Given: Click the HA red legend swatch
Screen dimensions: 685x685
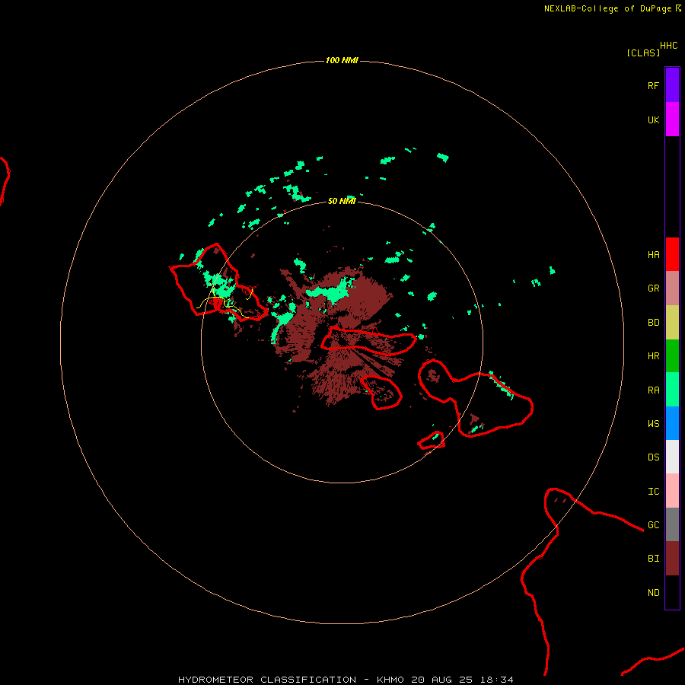Looking at the screenshot, I should (672, 254).
